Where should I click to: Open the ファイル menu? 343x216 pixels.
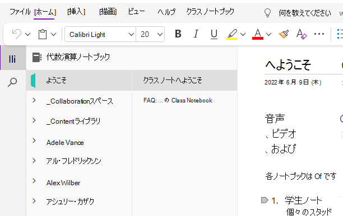point(20,11)
